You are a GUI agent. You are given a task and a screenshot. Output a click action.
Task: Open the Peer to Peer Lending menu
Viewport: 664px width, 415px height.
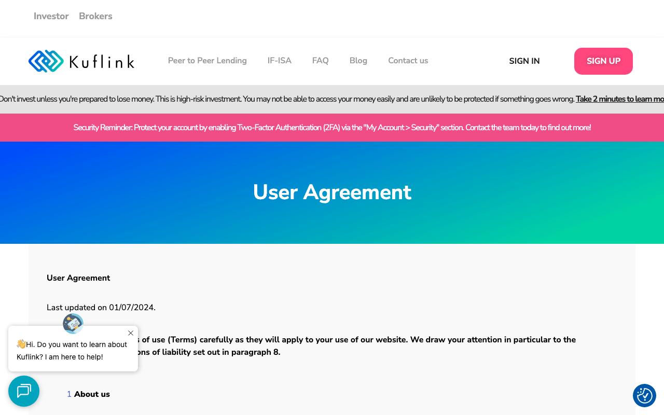pyautogui.click(x=207, y=61)
